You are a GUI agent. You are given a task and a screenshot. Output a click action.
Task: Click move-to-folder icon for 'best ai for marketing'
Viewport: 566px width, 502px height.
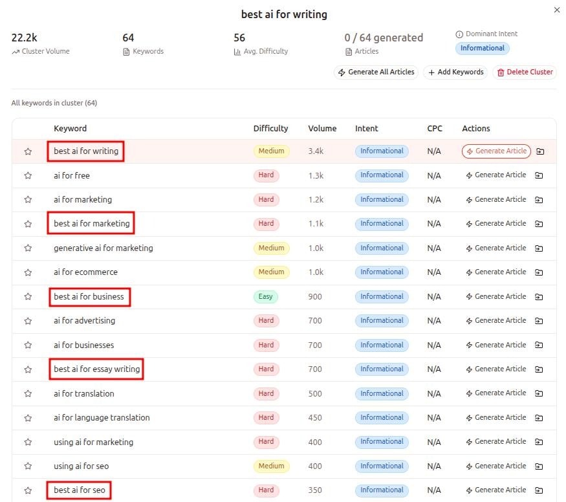(539, 224)
